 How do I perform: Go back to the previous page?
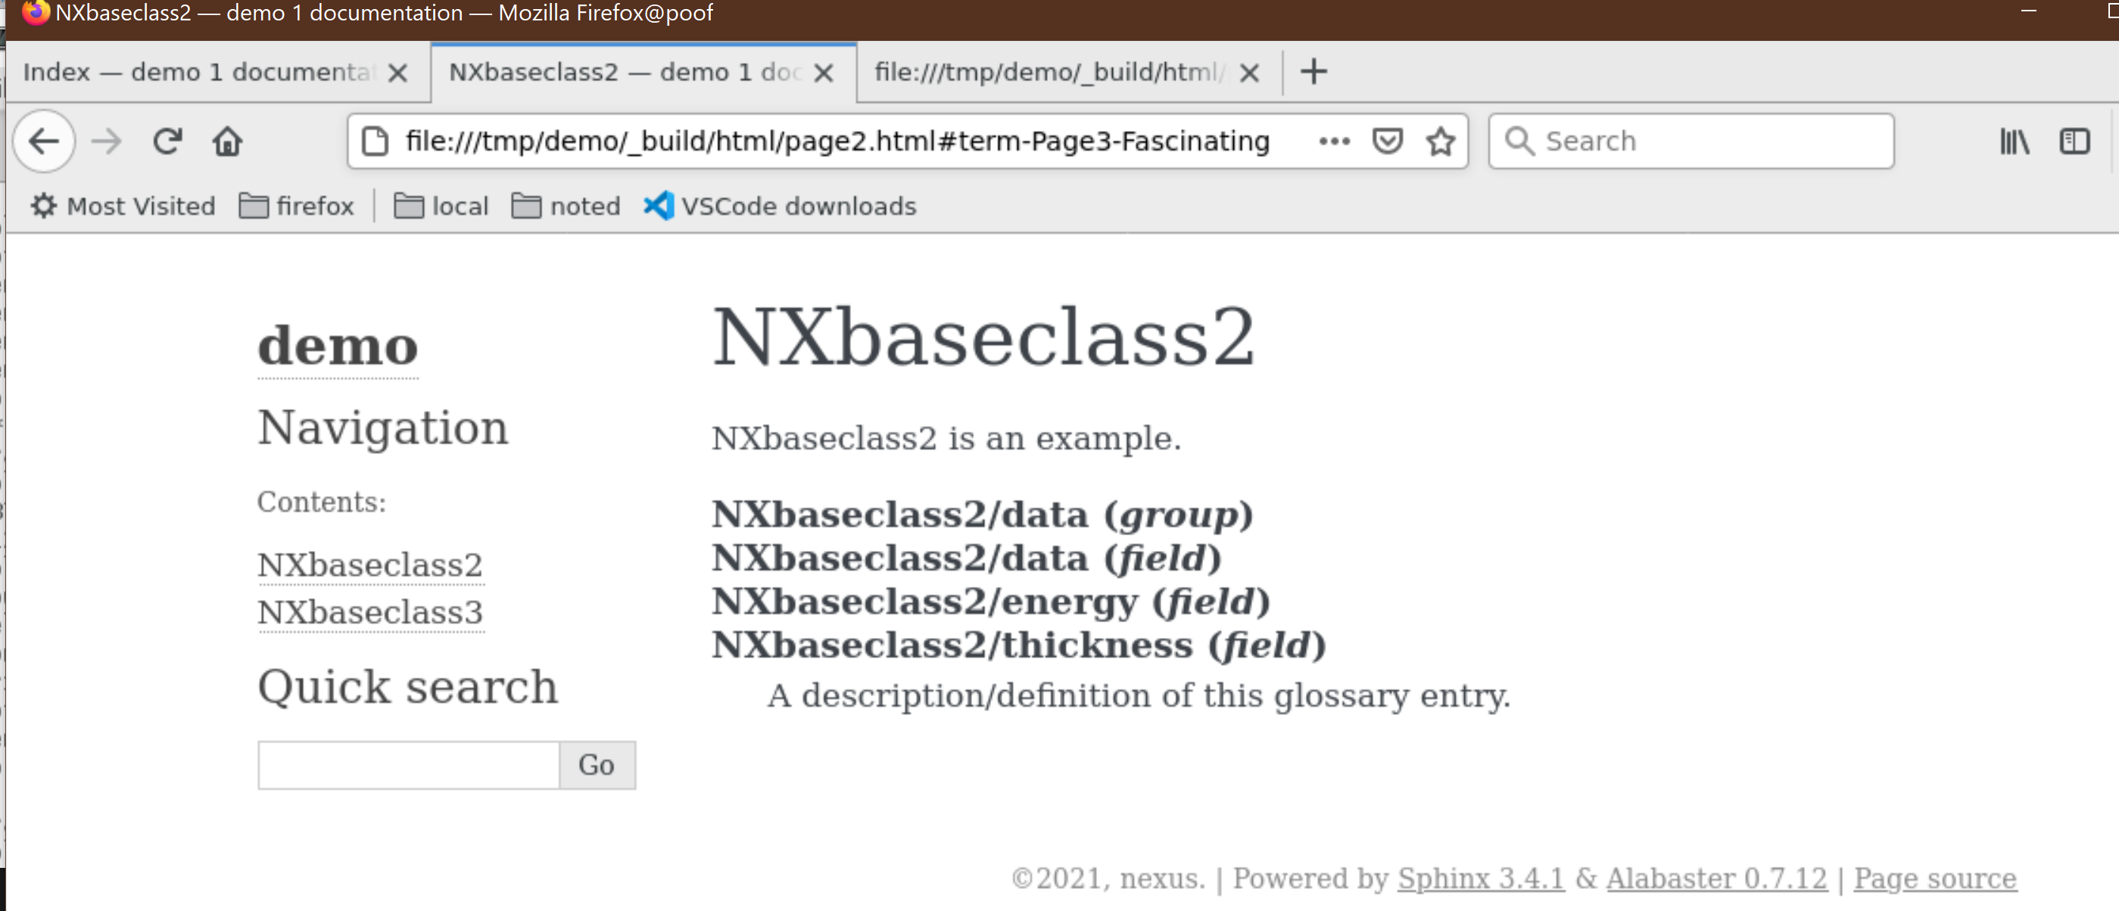[44, 141]
